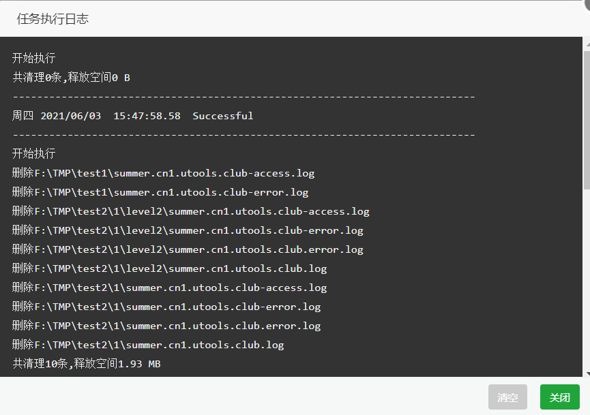
Task: Click the scrollbar's up arrow
Action: pos(588,44)
